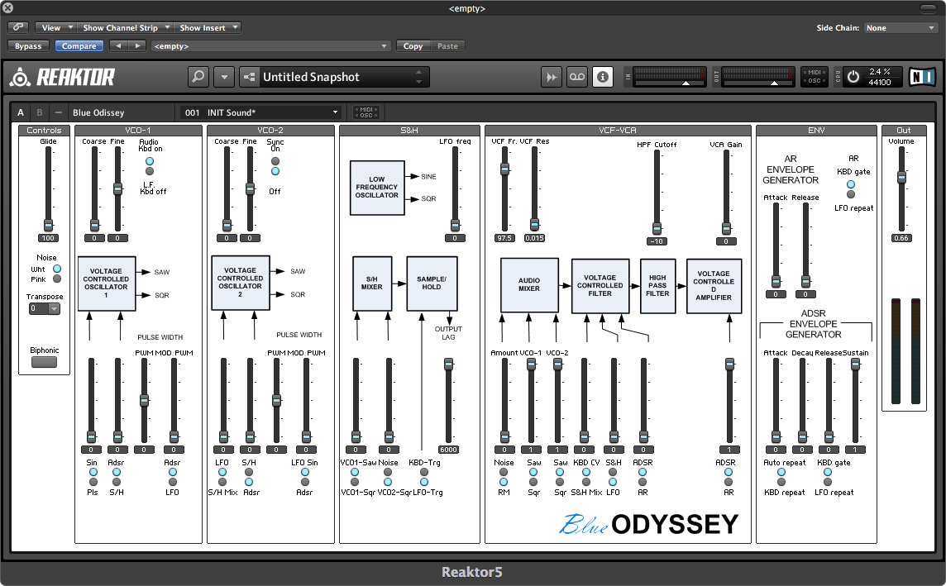The width and height of the screenshot is (946, 586).
Task: Open Show Channel Strip dropdown
Action: click(x=126, y=28)
